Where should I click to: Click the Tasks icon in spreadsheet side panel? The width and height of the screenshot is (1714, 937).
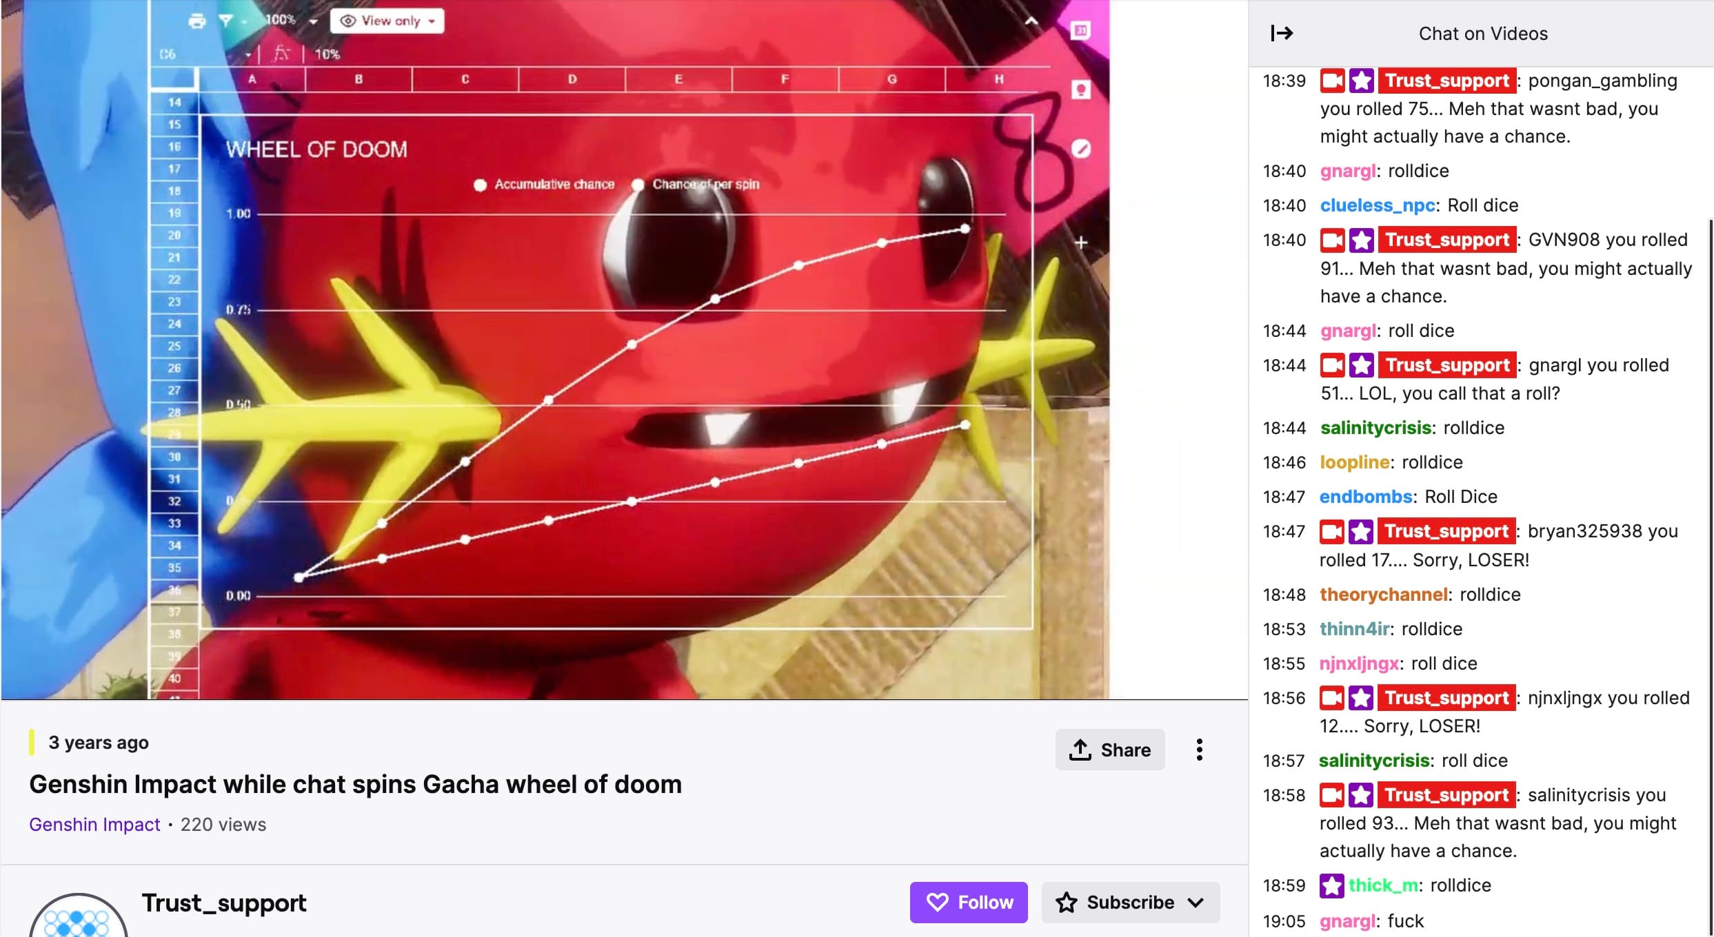point(1080,149)
